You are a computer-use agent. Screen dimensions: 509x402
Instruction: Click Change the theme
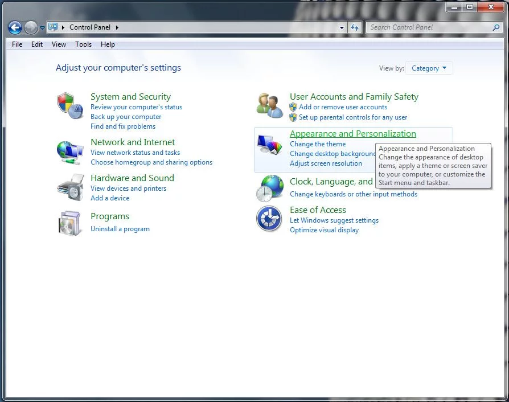click(x=318, y=144)
